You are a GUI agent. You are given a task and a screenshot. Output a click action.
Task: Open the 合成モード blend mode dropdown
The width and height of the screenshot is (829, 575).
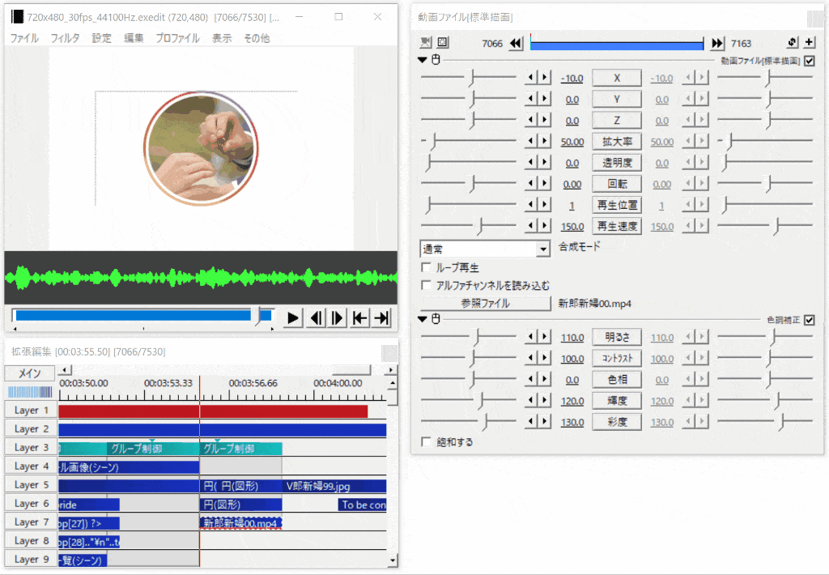tap(543, 249)
